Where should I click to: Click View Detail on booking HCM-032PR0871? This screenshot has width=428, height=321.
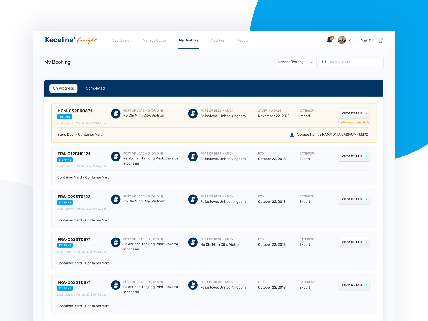click(x=354, y=113)
